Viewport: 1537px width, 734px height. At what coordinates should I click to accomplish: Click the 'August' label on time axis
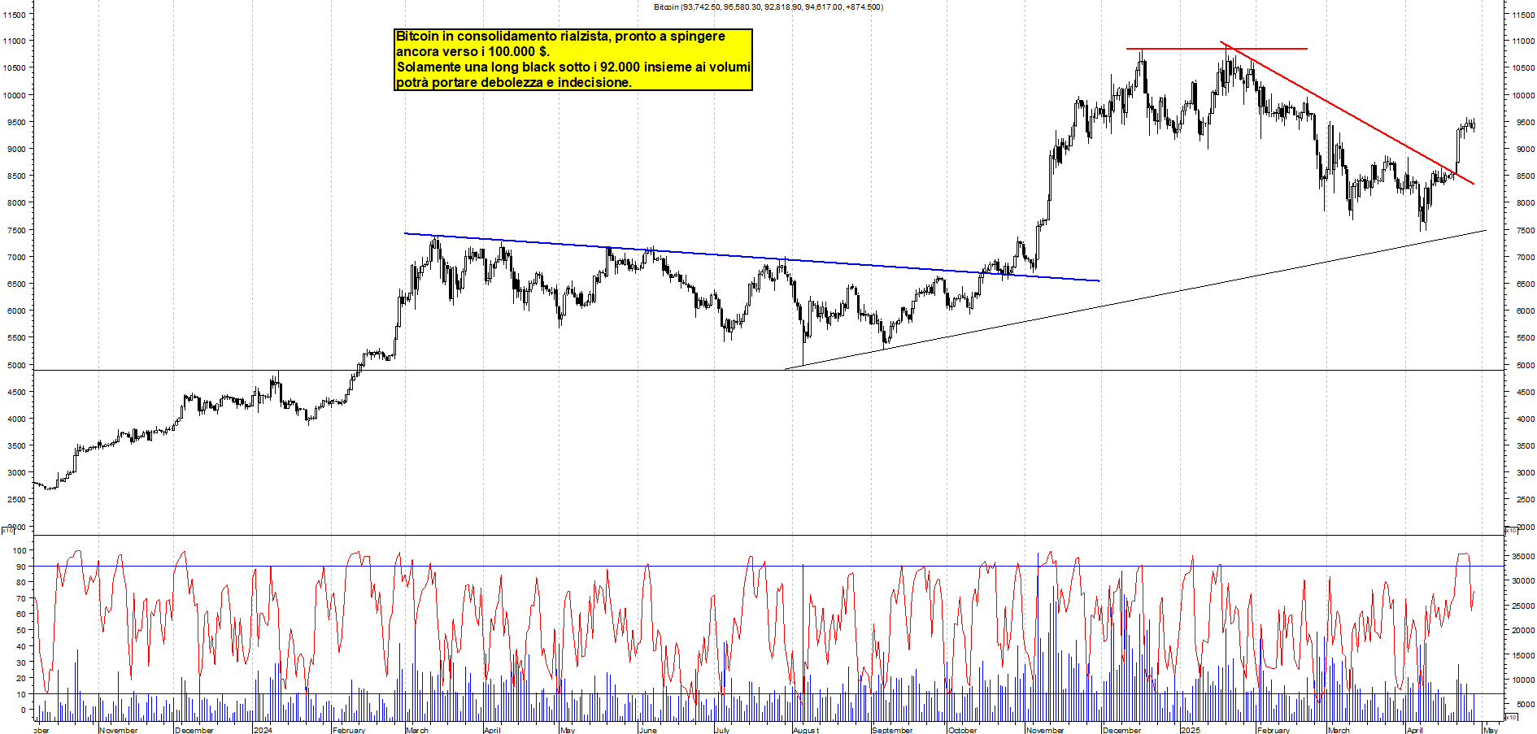click(x=805, y=730)
